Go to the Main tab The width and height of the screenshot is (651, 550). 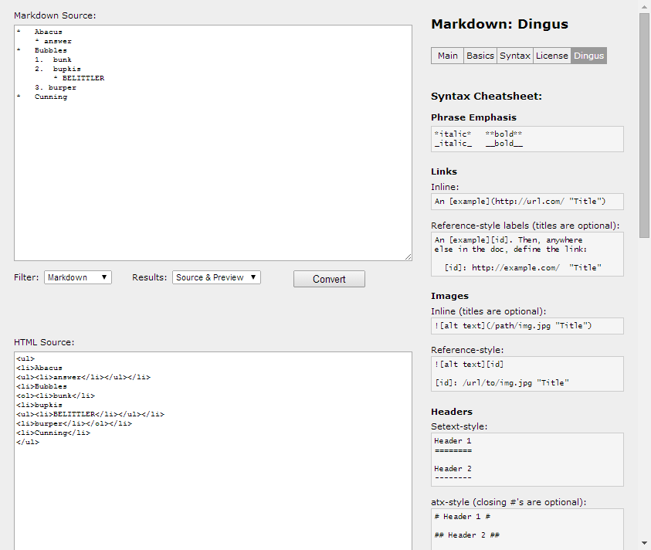(447, 56)
